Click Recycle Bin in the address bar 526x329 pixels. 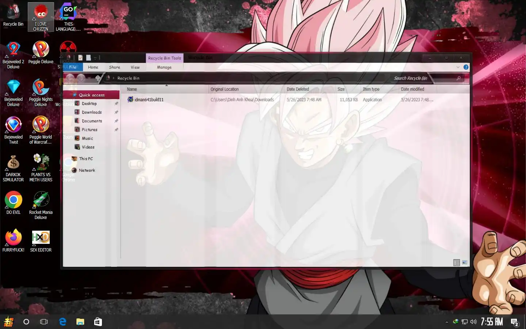point(128,78)
